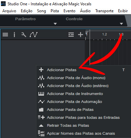Screen dimensions: 131x138
Task: Expand the Parâmetro dropdown arrow
Action: [x=55, y=24]
